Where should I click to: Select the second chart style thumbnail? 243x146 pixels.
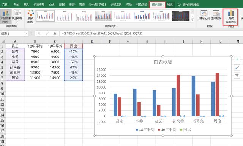click(65, 16)
